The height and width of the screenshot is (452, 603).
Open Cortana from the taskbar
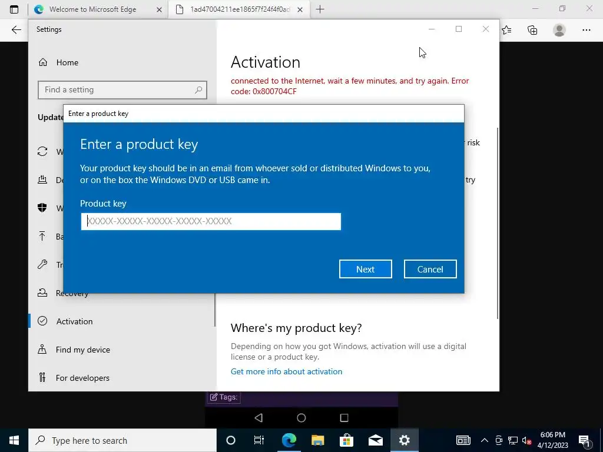pyautogui.click(x=231, y=440)
